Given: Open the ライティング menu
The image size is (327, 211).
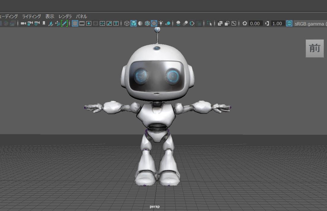Looking at the screenshot, I should (31, 16).
